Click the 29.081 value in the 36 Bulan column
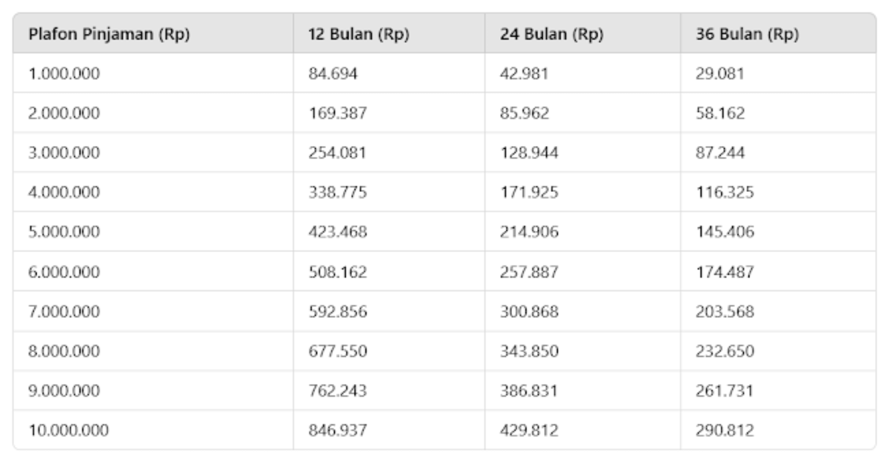 720,73
